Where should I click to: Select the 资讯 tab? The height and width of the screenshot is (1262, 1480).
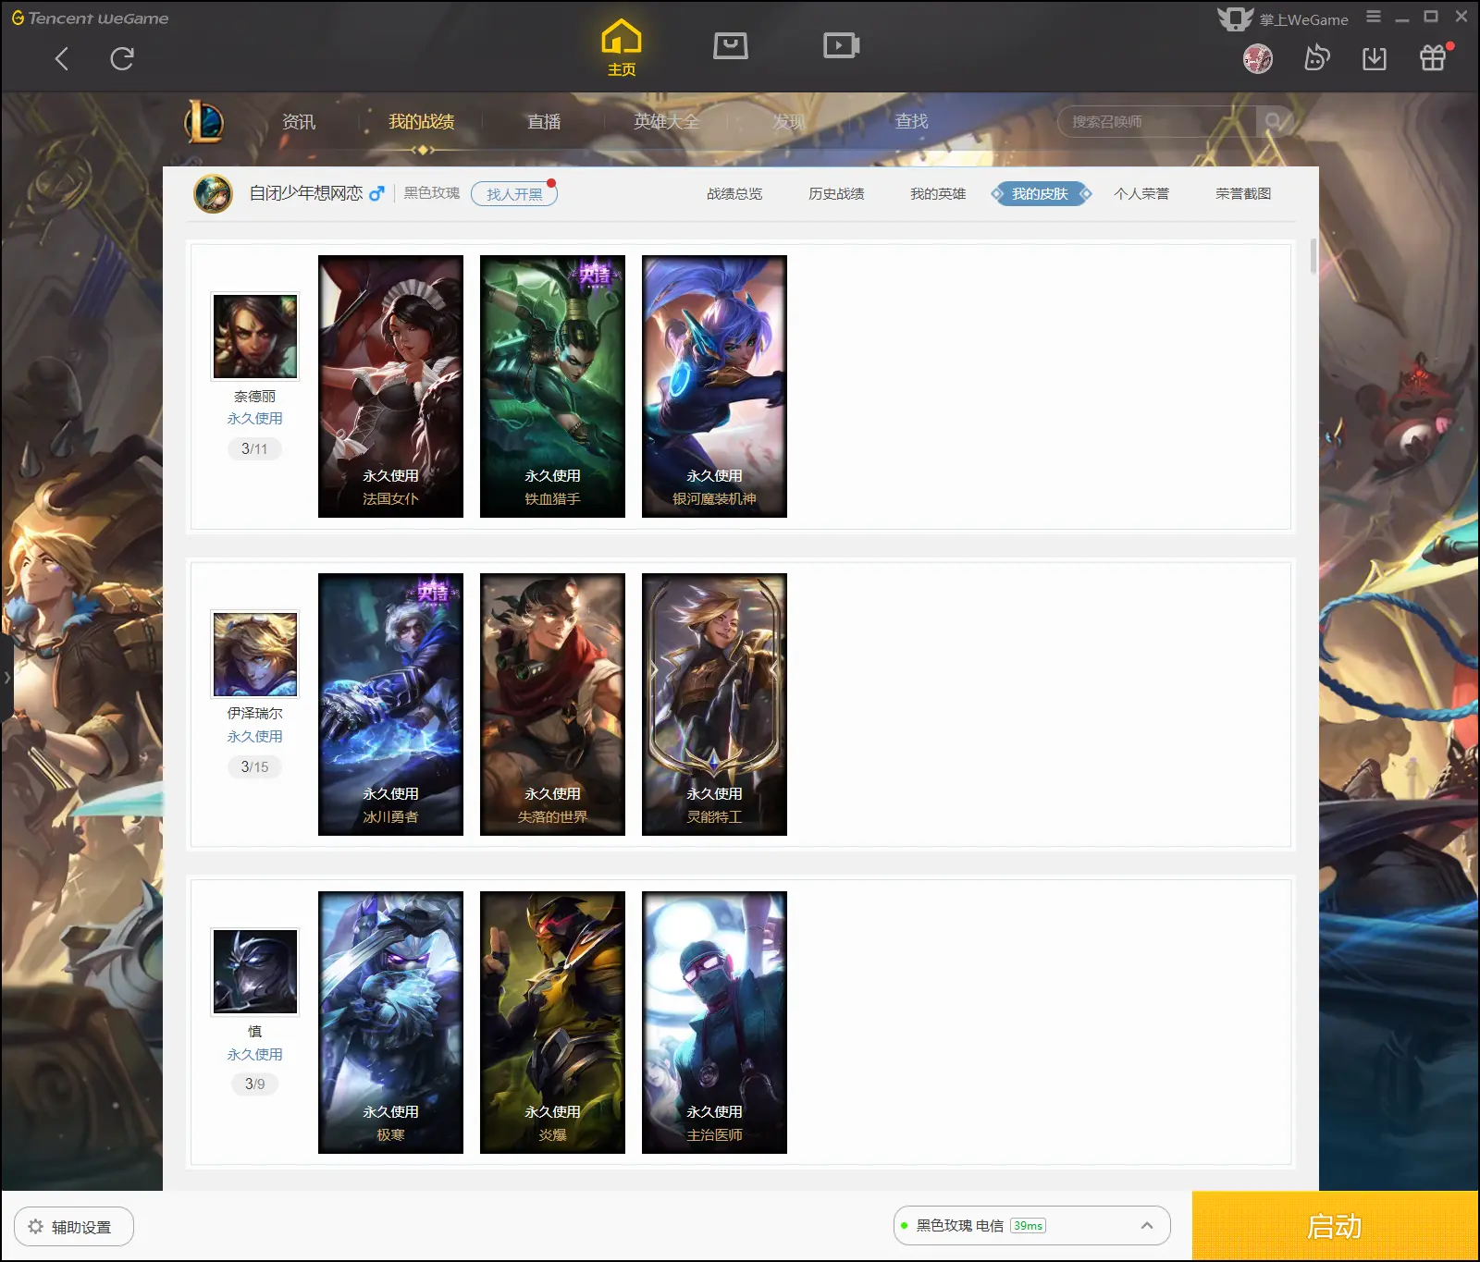pos(299,122)
